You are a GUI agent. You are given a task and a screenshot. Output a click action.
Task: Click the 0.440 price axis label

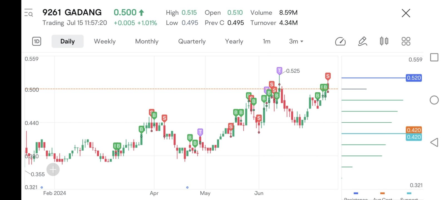[x=32, y=123]
